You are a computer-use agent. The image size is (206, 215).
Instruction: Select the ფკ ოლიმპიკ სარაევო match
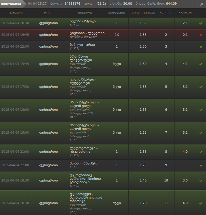pyautogui.click(x=85, y=179)
